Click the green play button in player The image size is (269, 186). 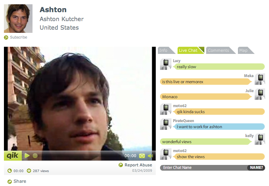point(27,156)
